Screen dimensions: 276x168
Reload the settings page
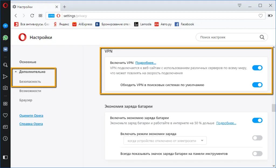click(x=32, y=16)
